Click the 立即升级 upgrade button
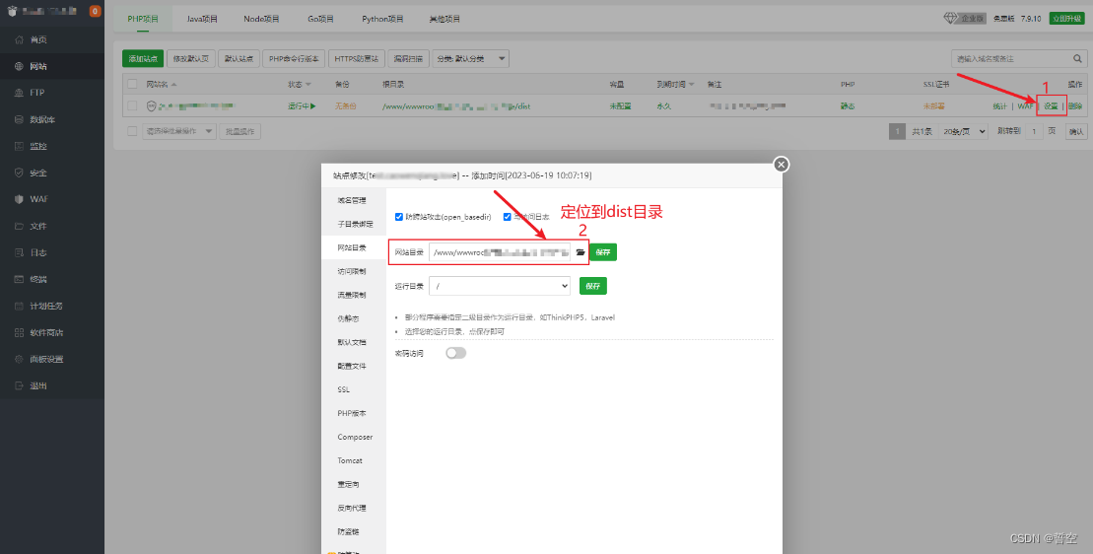Image resolution: width=1093 pixels, height=554 pixels. point(1065,19)
